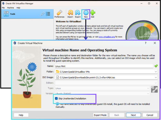
Task: Click the dialog's question mark help icon
Action: click(146, 43)
